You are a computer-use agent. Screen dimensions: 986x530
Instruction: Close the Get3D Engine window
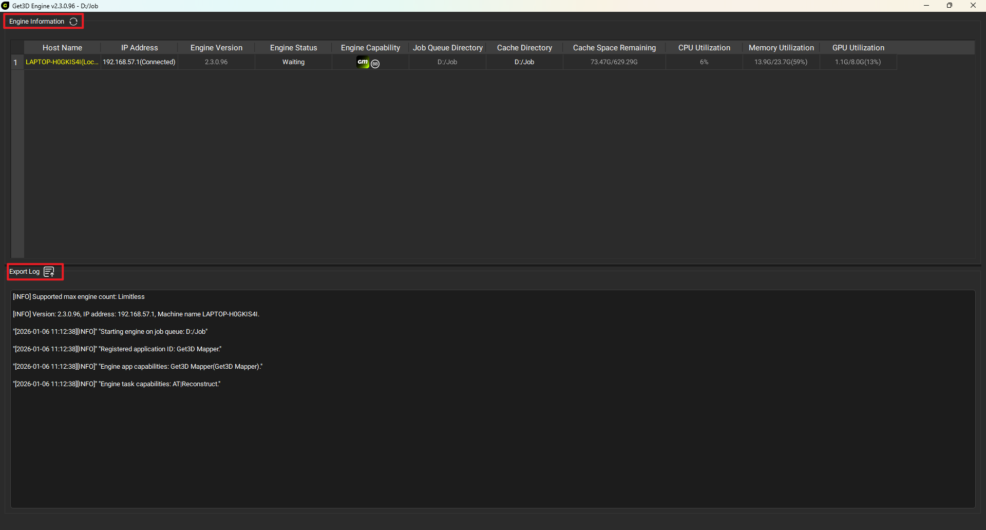tap(973, 6)
